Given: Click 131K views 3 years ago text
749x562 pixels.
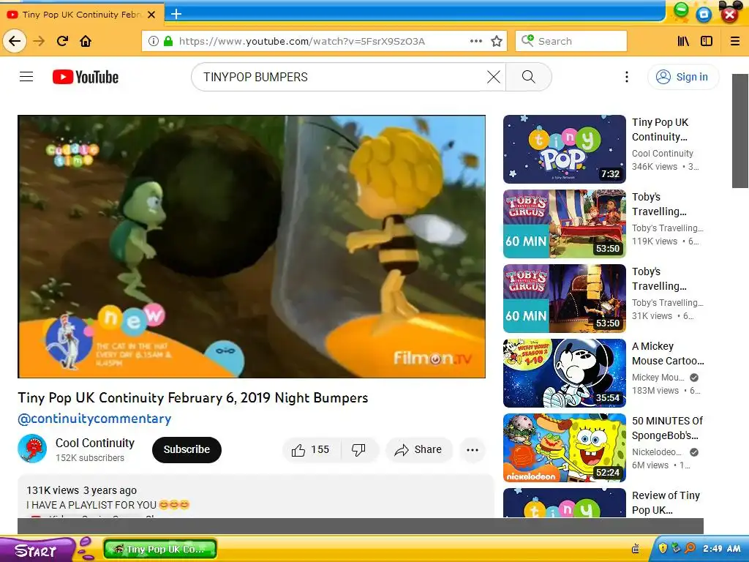Looking at the screenshot, I should [x=82, y=490].
